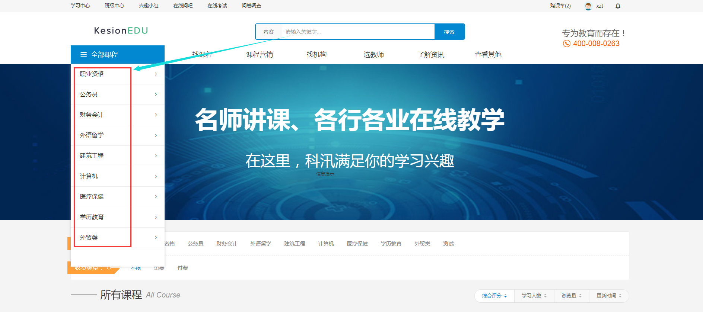Filter courses by 外语留学 in filter row
Image resolution: width=703 pixels, height=312 pixels.
coord(261,244)
